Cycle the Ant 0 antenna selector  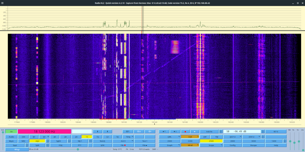124,141
